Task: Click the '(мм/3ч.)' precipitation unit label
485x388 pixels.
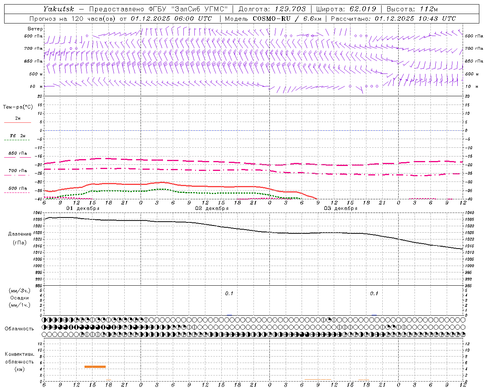Action: pyautogui.click(x=20, y=291)
